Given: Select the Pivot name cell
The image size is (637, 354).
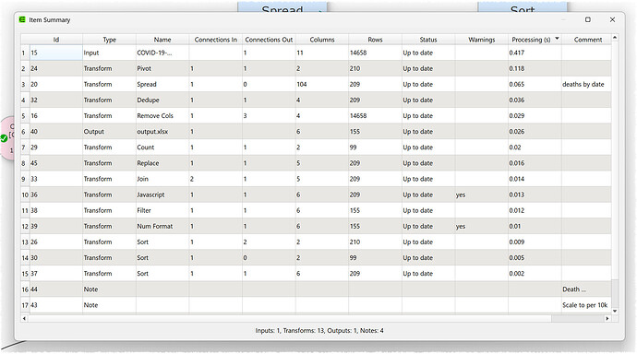Looking at the screenshot, I should click(x=162, y=68).
